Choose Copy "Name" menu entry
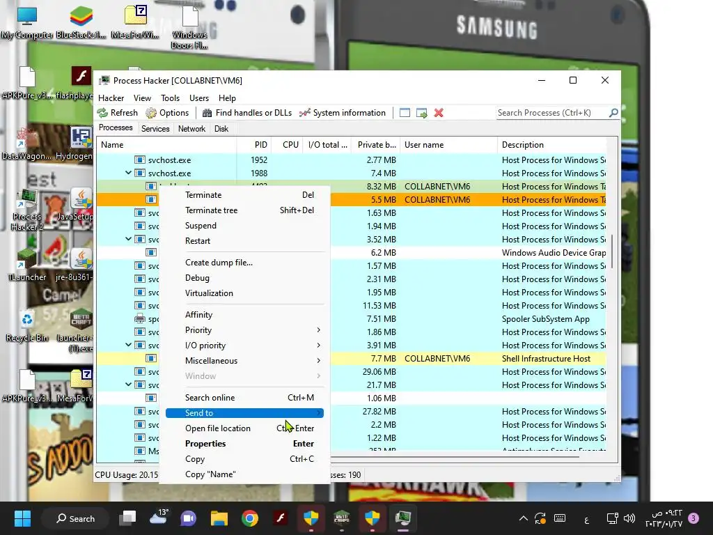Screen dimensions: 713x535 coord(245,474)
